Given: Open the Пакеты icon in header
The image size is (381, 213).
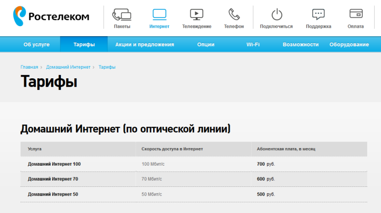Looking at the screenshot, I should (x=122, y=14).
